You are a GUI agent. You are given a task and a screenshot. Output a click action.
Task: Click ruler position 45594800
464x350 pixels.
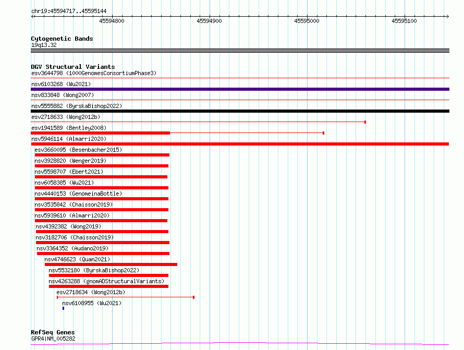(112, 21)
